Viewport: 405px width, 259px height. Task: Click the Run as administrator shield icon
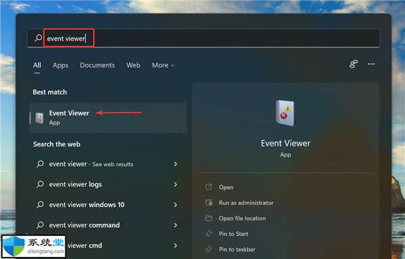point(209,202)
